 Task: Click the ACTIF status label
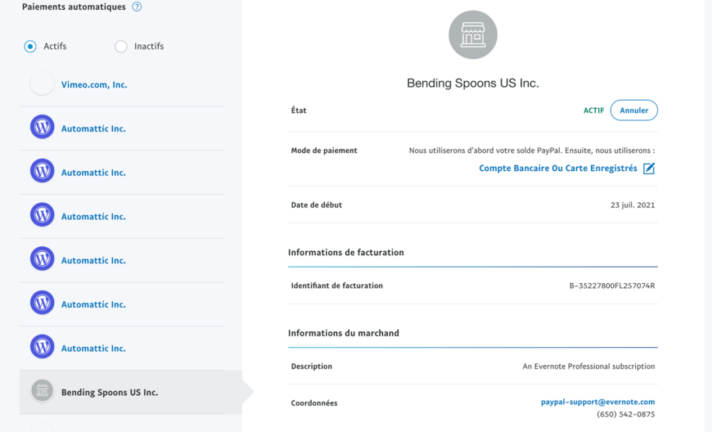(x=593, y=110)
